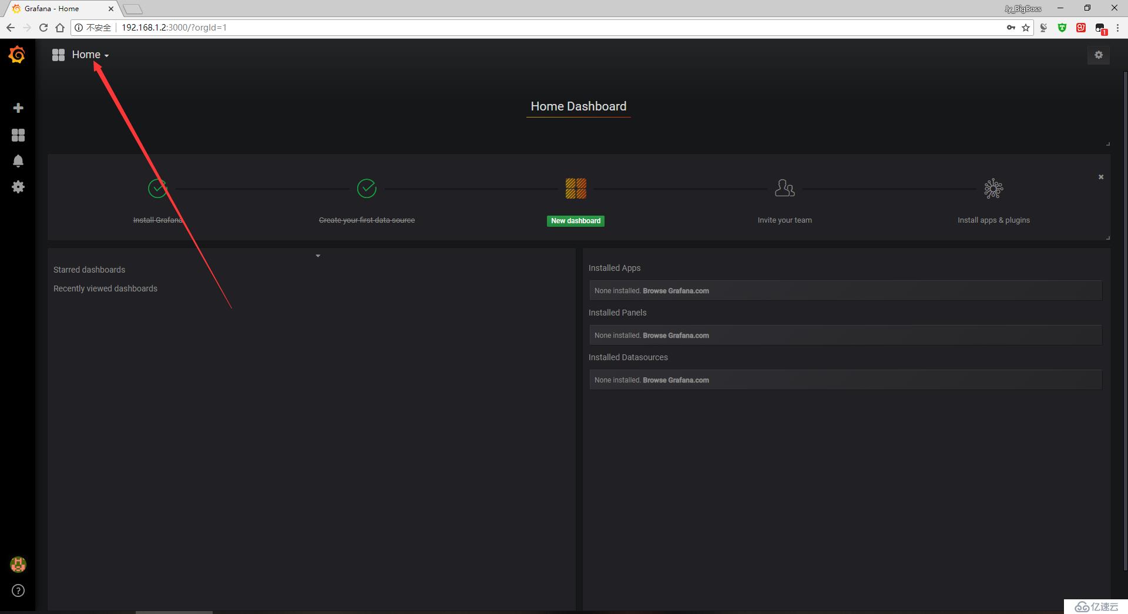
Task: Click the Installed Apps heading
Action: tap(615, 268)
